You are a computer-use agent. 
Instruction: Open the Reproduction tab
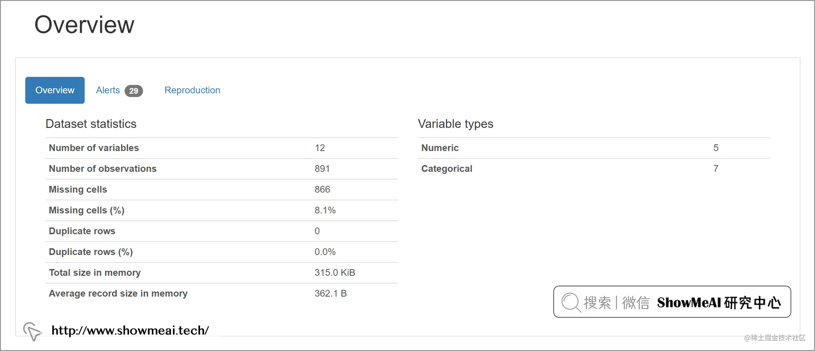(x=192, y=90)
